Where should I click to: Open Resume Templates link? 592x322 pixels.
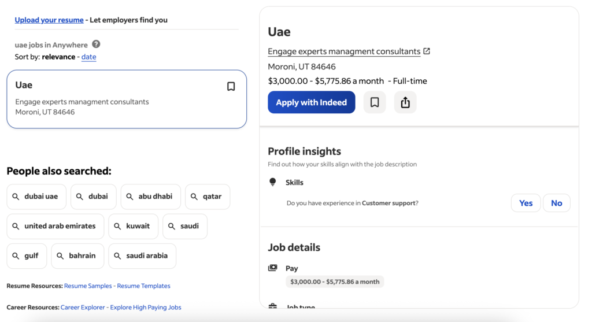pyautogui.click(x=143, y=286)
